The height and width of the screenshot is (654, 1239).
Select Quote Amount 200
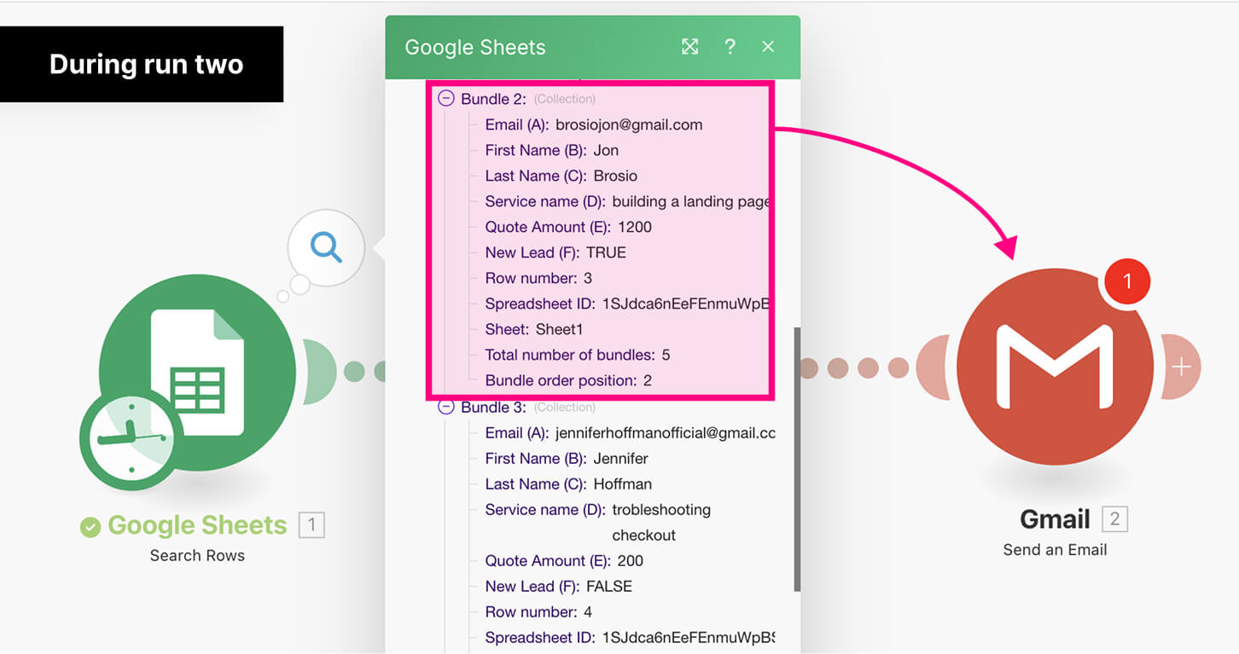point(631,560)
